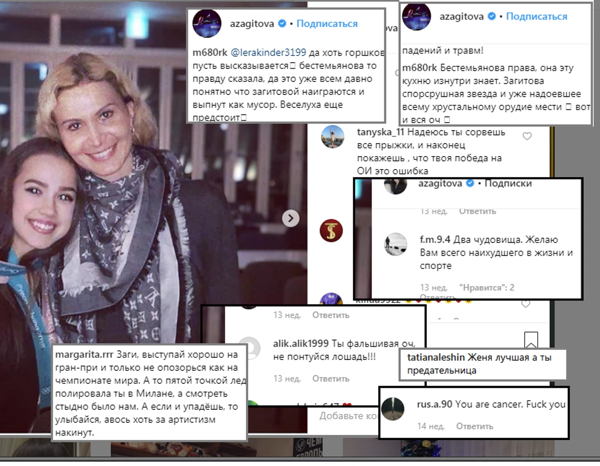
Task: Click the bookmark save post icon
Action: tap(531, 340)
